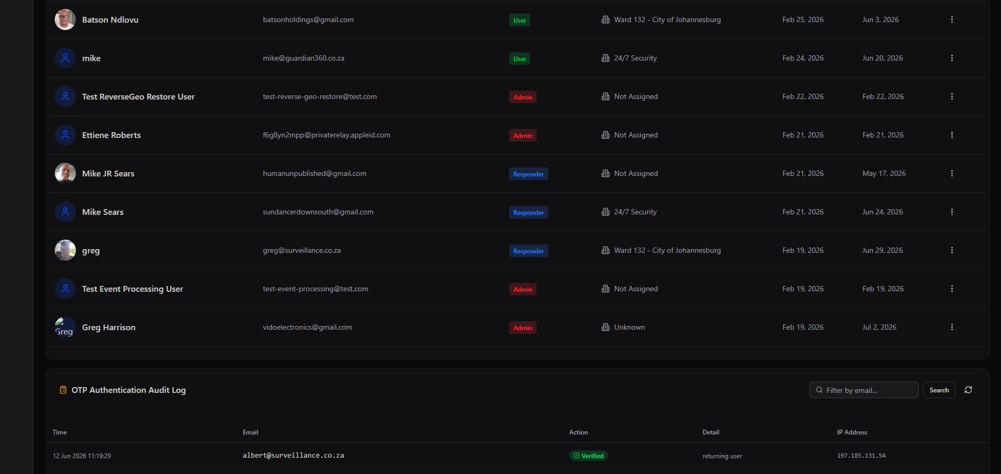Screen dimensions: 1001x474
Task: Click Ward 132 organization in greg's row
Action: (x=667, y=250)
